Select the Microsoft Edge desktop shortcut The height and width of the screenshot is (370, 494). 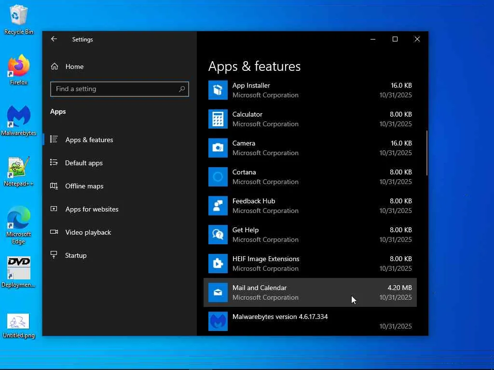[x=19, y=225]
